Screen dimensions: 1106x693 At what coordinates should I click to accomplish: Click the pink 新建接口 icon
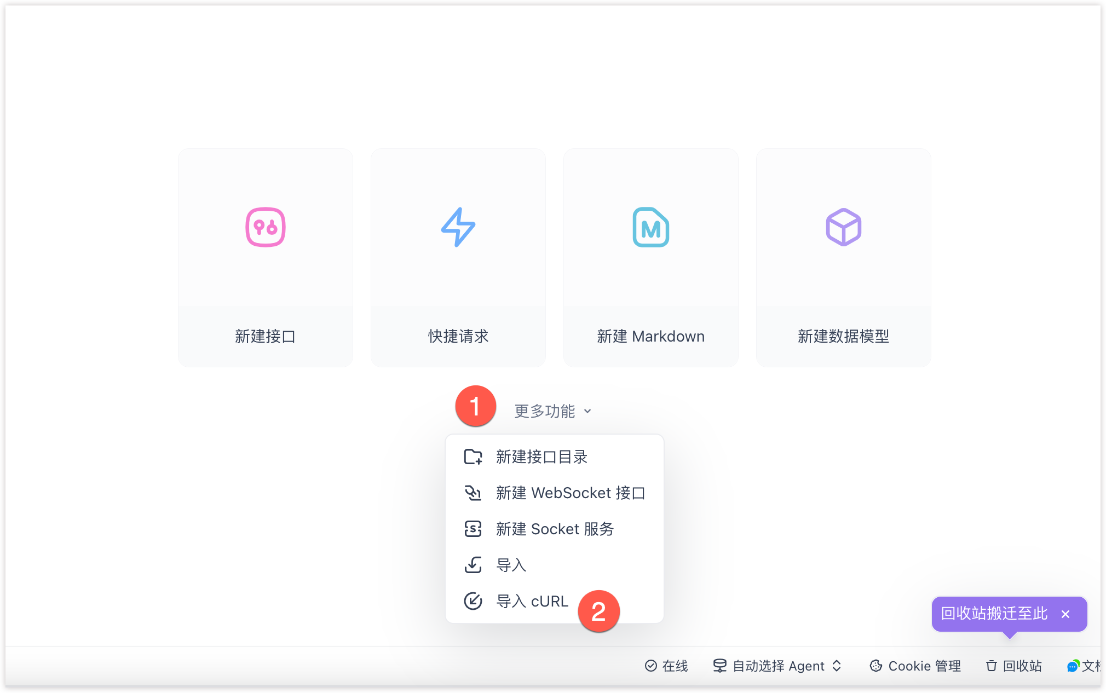[x=266, y=227]
